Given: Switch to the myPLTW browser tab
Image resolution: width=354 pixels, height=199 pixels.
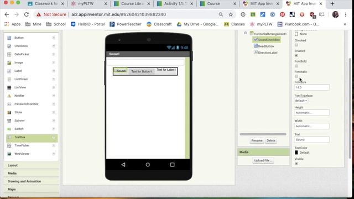Looking at the screenshot, I should pos(88,4).
